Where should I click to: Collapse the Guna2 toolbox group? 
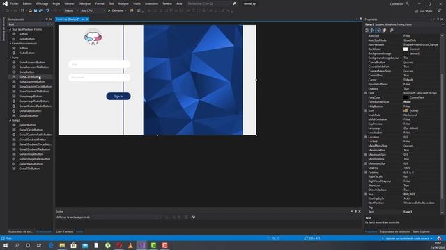click(10, 120)
